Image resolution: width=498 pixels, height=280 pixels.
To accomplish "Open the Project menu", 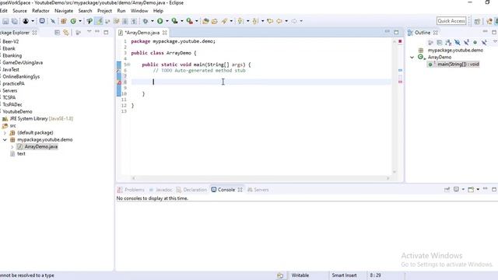I will tap(104, 11).
